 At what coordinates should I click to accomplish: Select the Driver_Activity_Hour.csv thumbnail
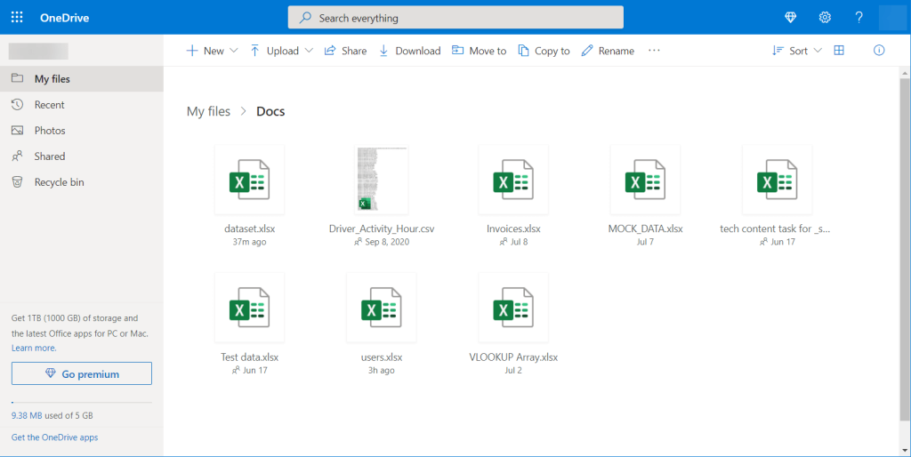pyautogui.click(x=381, y=180)
